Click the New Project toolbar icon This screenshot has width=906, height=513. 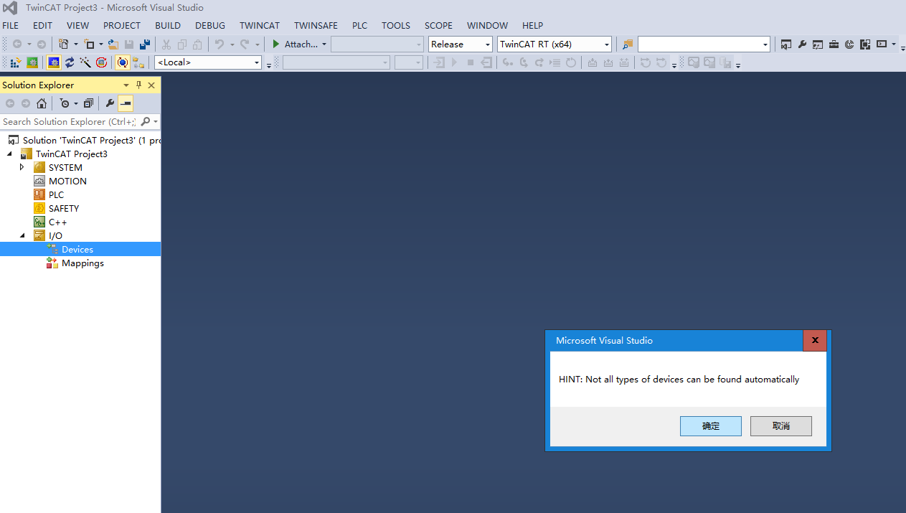(63, 44)
